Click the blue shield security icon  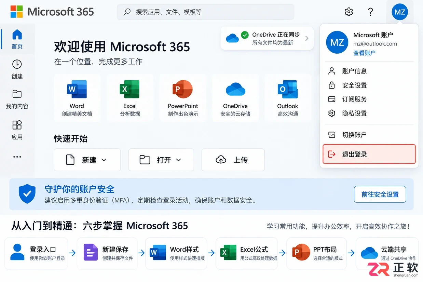click(27, 194)
